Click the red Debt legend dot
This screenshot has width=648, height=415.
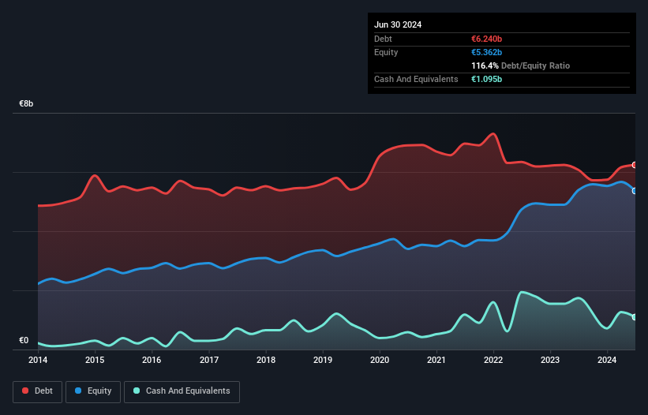tap(25, 391)
